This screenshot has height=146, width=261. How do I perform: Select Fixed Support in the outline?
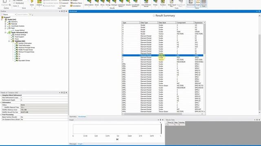(19, 37)
